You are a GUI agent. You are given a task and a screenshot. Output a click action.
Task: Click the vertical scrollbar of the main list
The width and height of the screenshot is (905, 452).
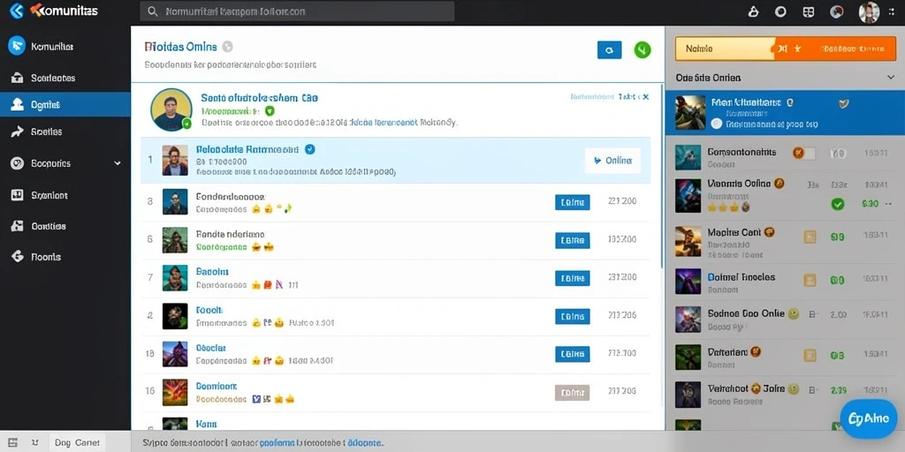coord(663,176)
